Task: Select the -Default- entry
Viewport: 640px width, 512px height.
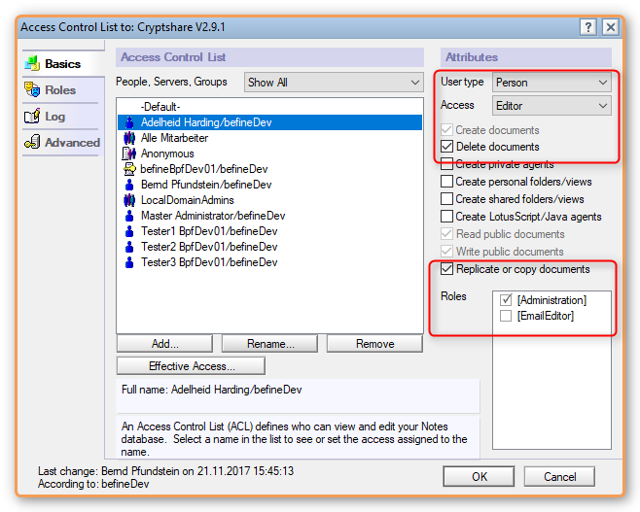Action: point(269,107)
